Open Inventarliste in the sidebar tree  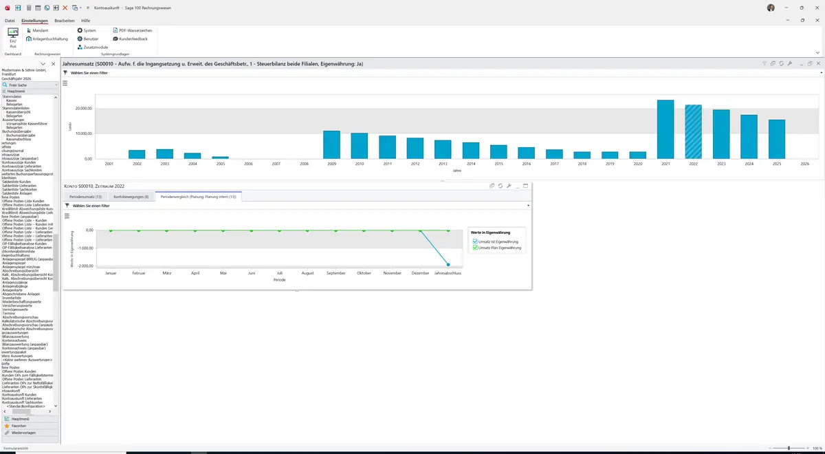tap(12, 298)
